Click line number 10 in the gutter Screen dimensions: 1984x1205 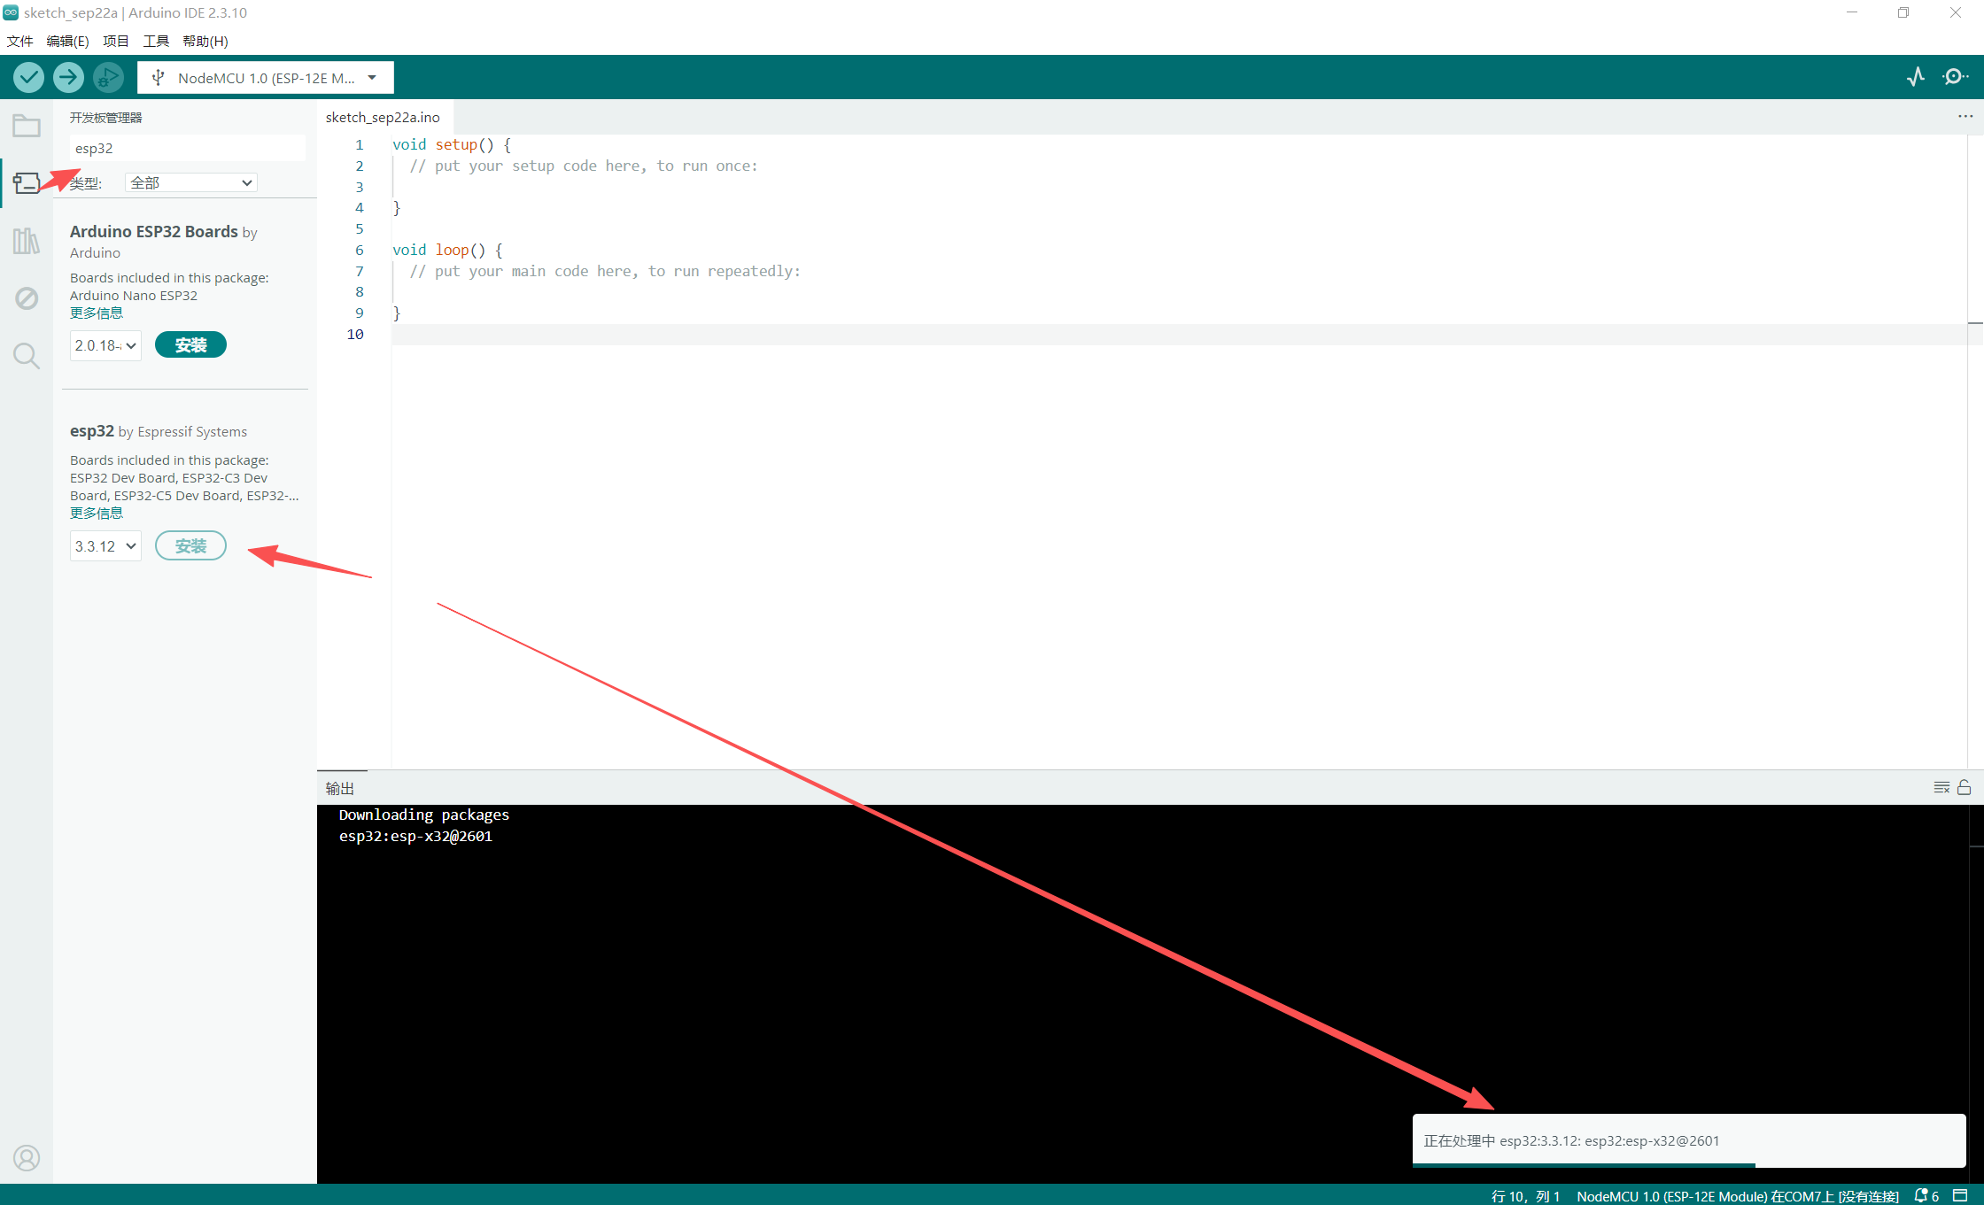coord(355,334)
